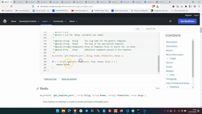Open the tab search dropdown arrow
The image size is (202, 114).
[181, 2]
